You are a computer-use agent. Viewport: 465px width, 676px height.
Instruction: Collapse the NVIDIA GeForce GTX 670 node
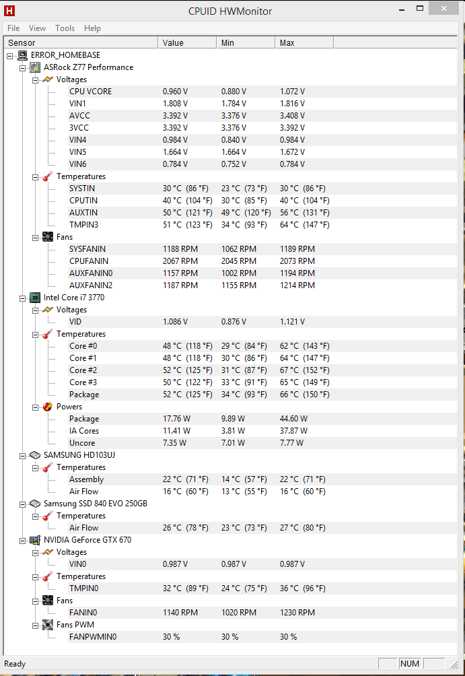tap(22, 540)
